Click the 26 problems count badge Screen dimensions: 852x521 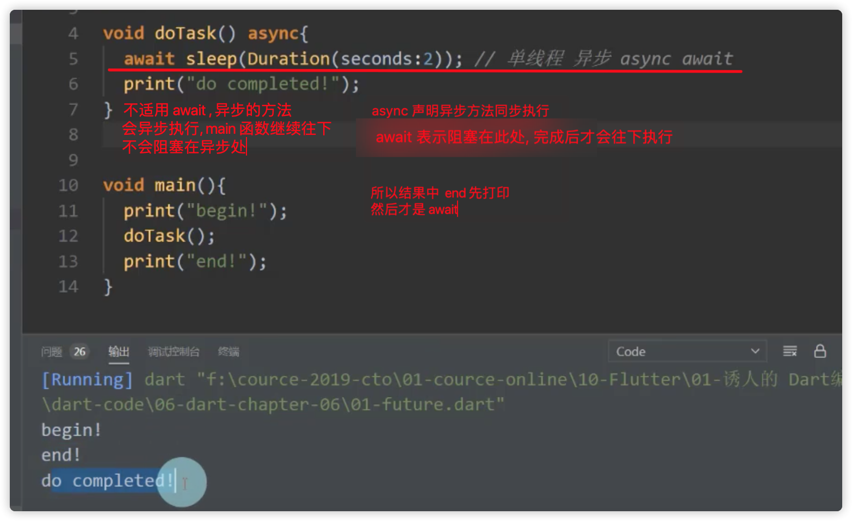coord(80,352)
